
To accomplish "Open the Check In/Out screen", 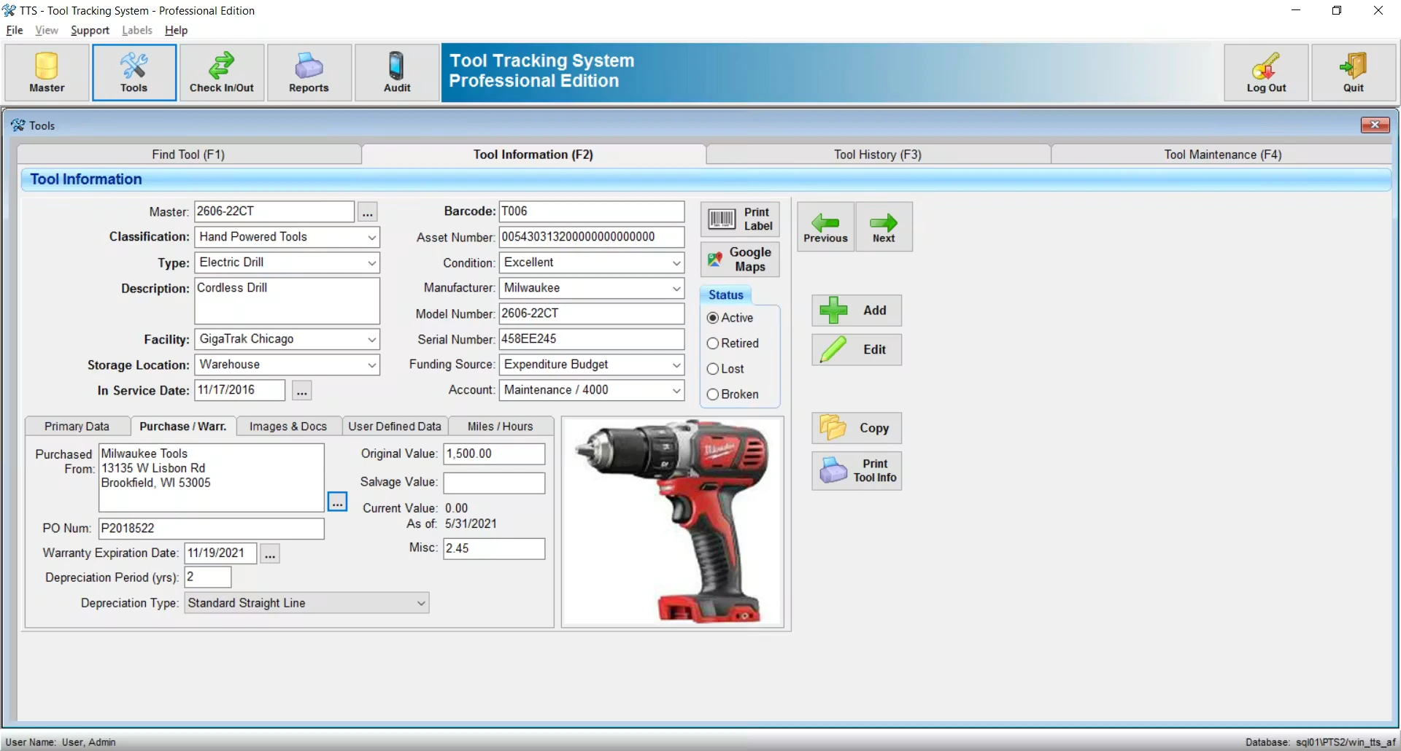I will pyautogui.click(x=222, y=72).
